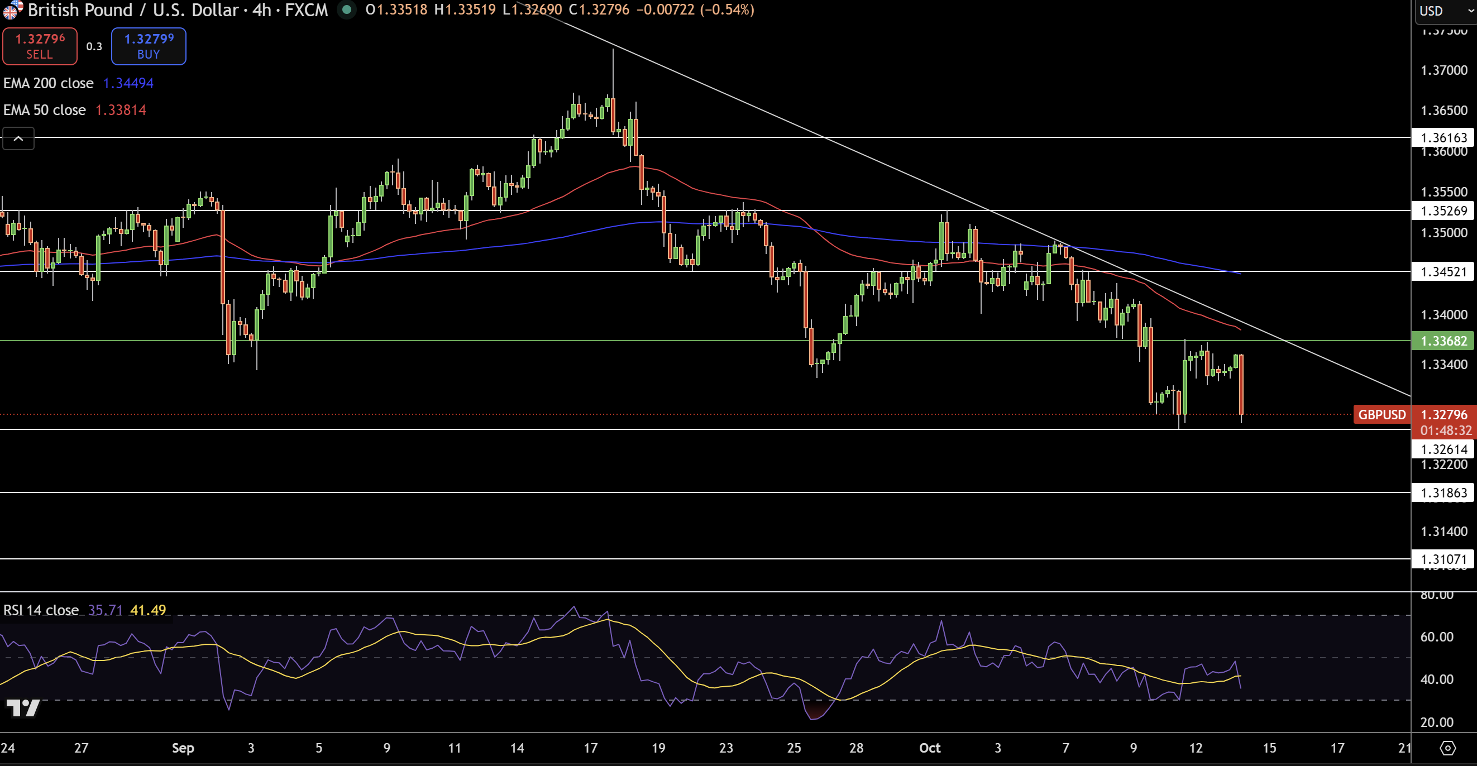Screen dimensions: 1477x766
Task: Click the 1.32614 support level label
Action: (1443, 449)
